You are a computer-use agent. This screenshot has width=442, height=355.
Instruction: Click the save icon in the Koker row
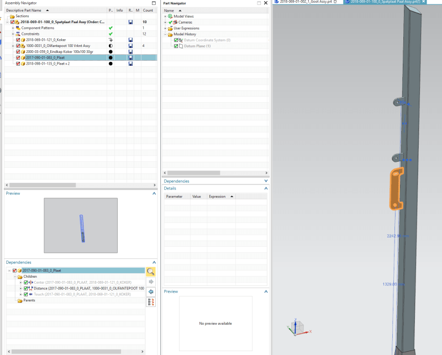tap(130, 40)
